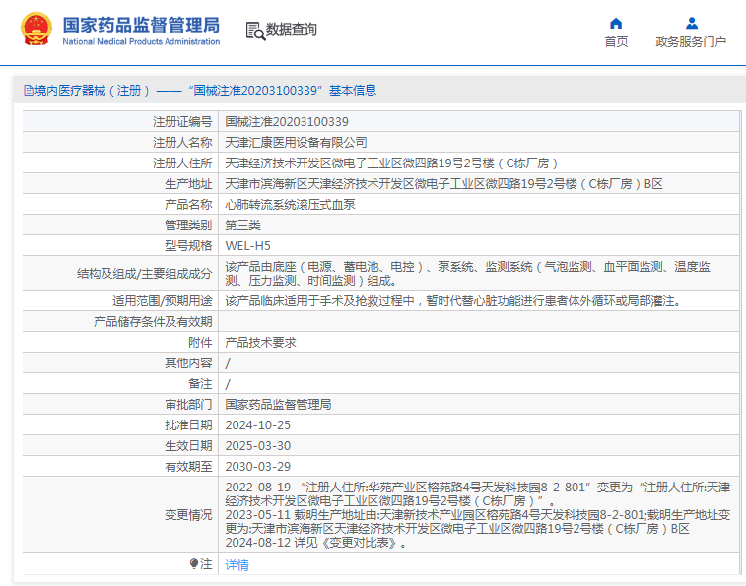Click the 变更情况 row label
Image resolution: width=746 pixels, height=586 pixels.
point(188,515)
